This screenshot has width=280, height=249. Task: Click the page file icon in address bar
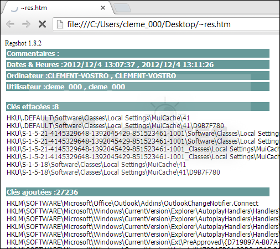click(60, 24)
